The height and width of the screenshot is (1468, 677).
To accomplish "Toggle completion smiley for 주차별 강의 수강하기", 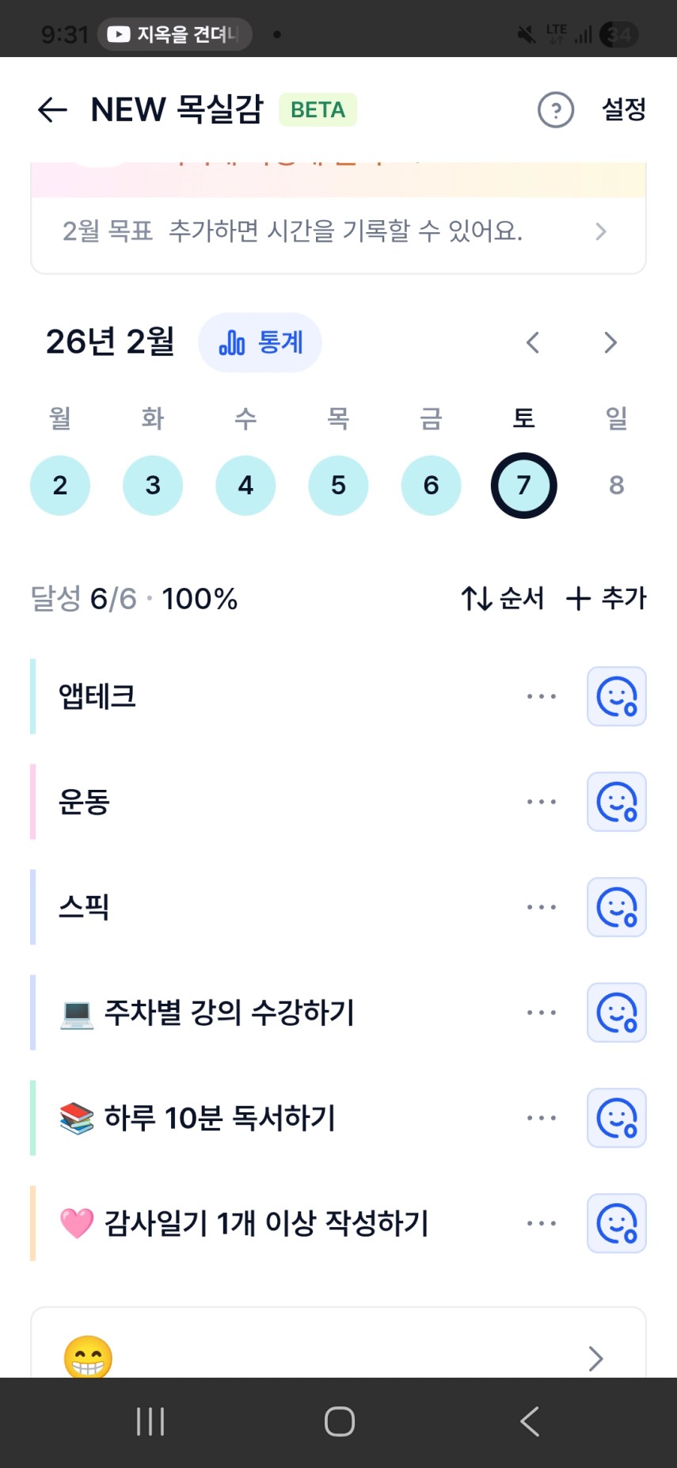I will [x=616, y=1012].
